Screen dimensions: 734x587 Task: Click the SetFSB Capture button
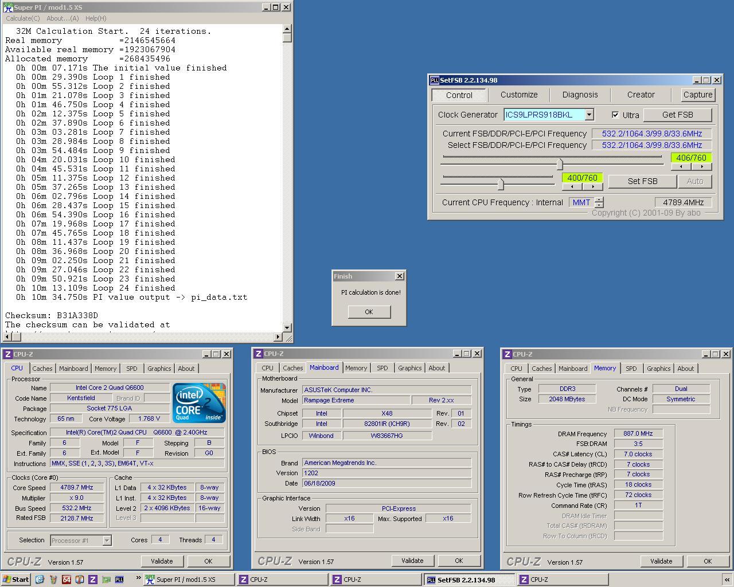click(698, 95)
